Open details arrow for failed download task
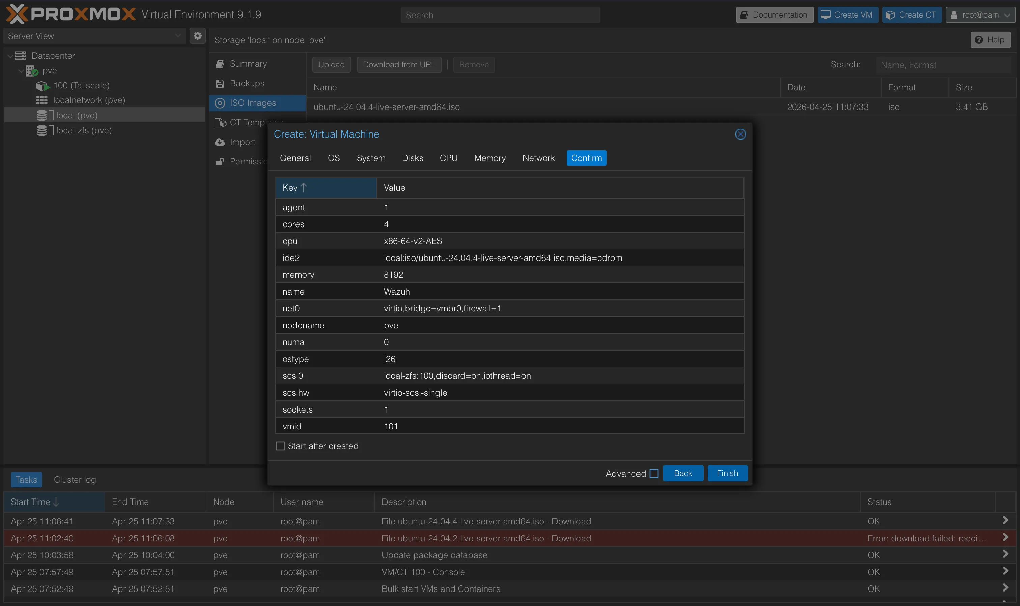This screenshot has width=1020, height=606. [1005, 537]
